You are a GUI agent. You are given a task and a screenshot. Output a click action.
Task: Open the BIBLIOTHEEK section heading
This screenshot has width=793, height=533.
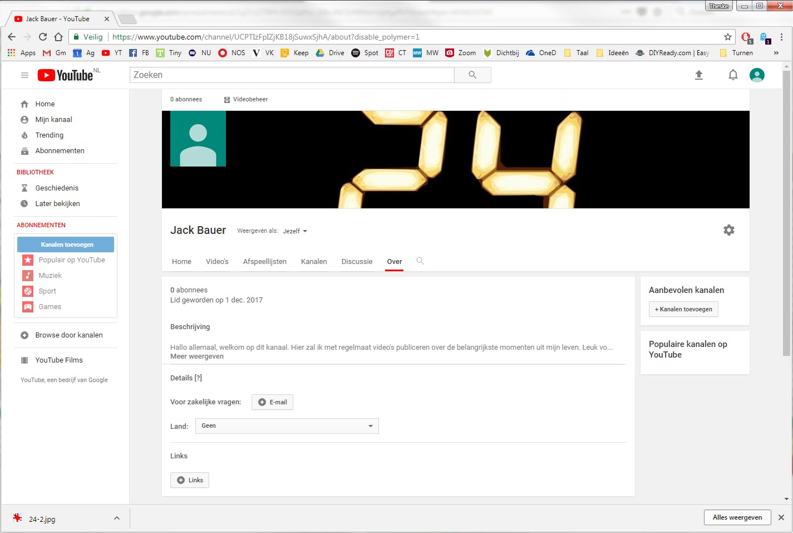click(x=35, y=173)
